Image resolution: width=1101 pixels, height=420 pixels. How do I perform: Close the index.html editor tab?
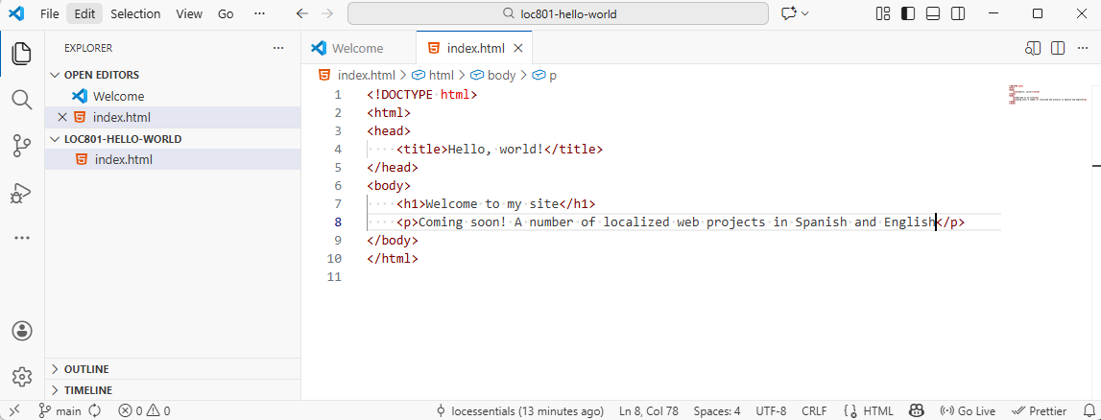[518, 48]
